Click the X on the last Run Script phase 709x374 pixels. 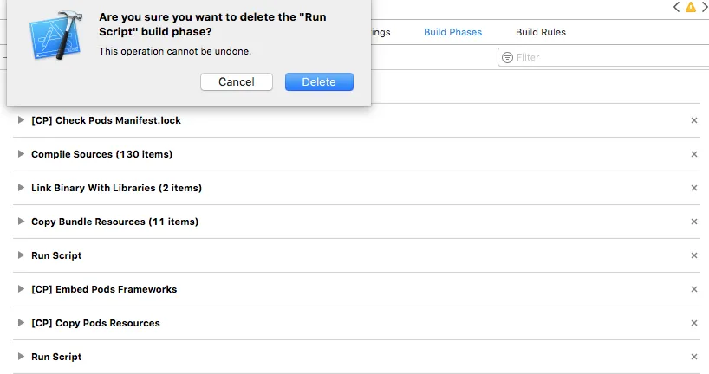693,357
